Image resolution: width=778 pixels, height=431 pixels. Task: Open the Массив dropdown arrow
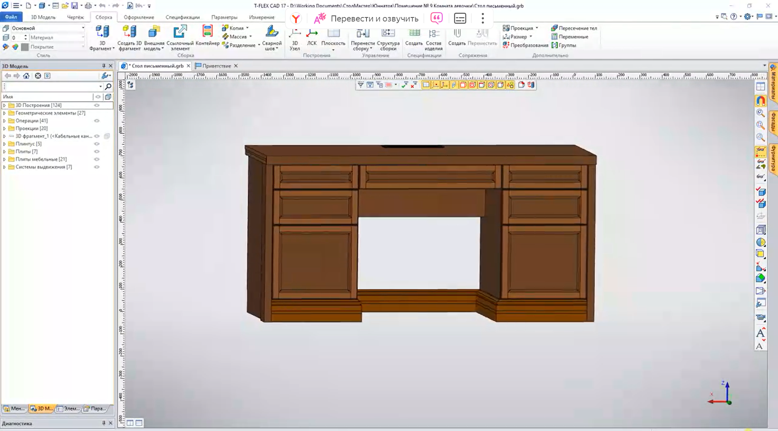point(251,36)
